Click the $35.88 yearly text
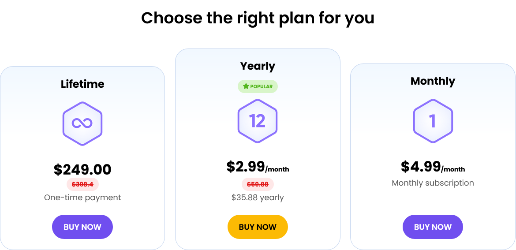Screen dimensions: 516x250 pyautogui.click(x=258, y=198)
